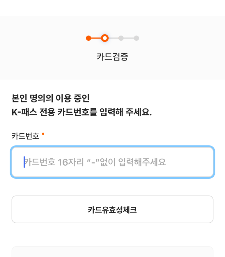225x257 pixels.
Task: Click the first completed step dot
Action: click(88, 38)
